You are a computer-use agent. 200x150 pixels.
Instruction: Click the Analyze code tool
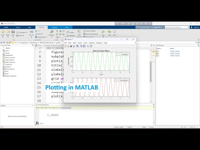pyautogui.click(x=71, y=36)
